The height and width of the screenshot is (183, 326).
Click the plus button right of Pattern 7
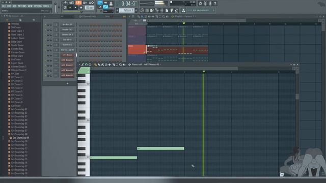(x=137, y=10)
